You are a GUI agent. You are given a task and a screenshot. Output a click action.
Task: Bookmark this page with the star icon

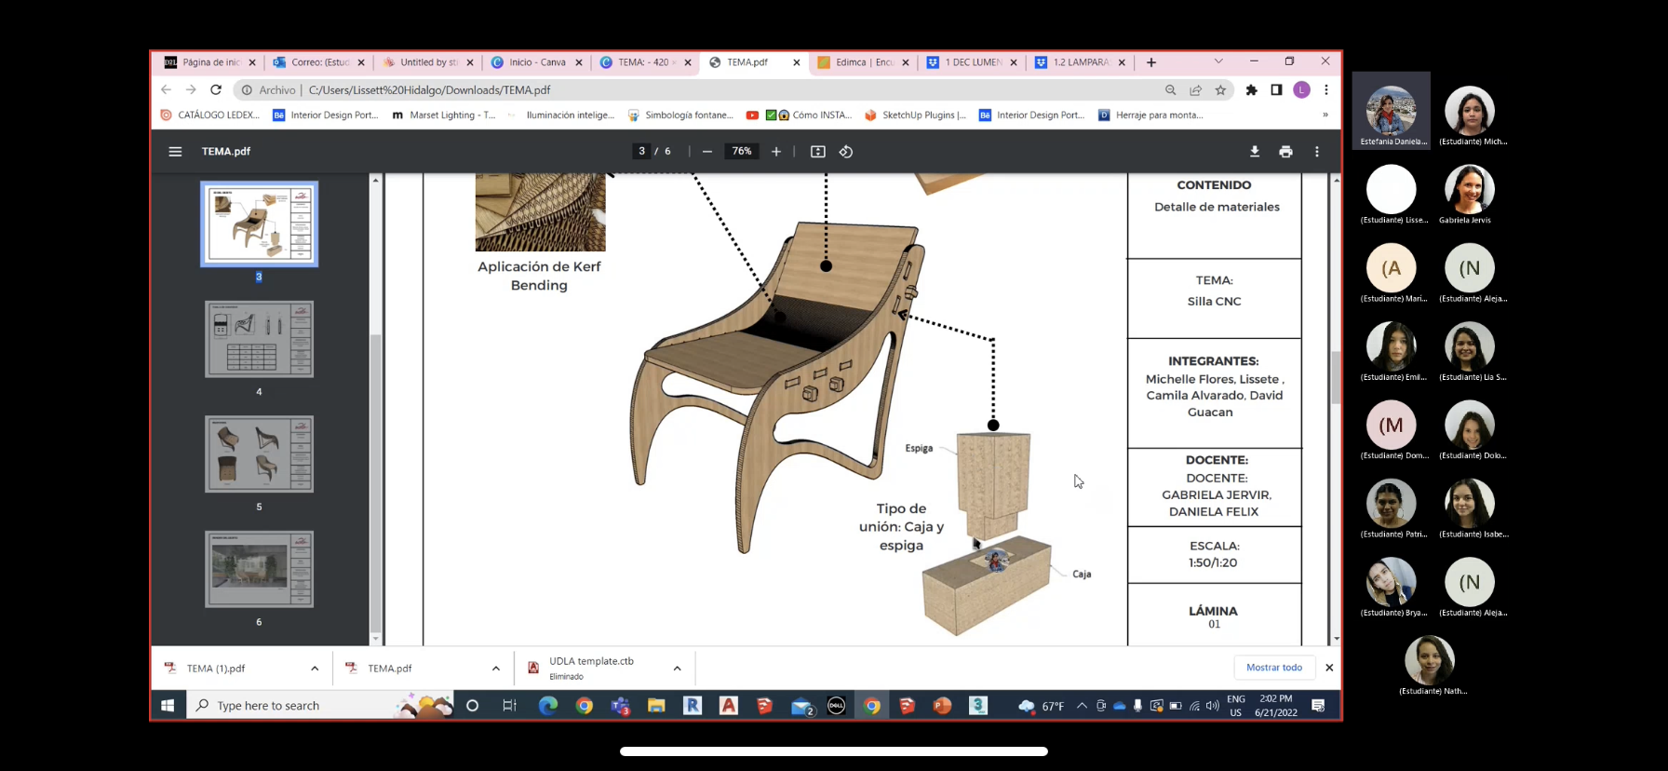coord(1220,90)
